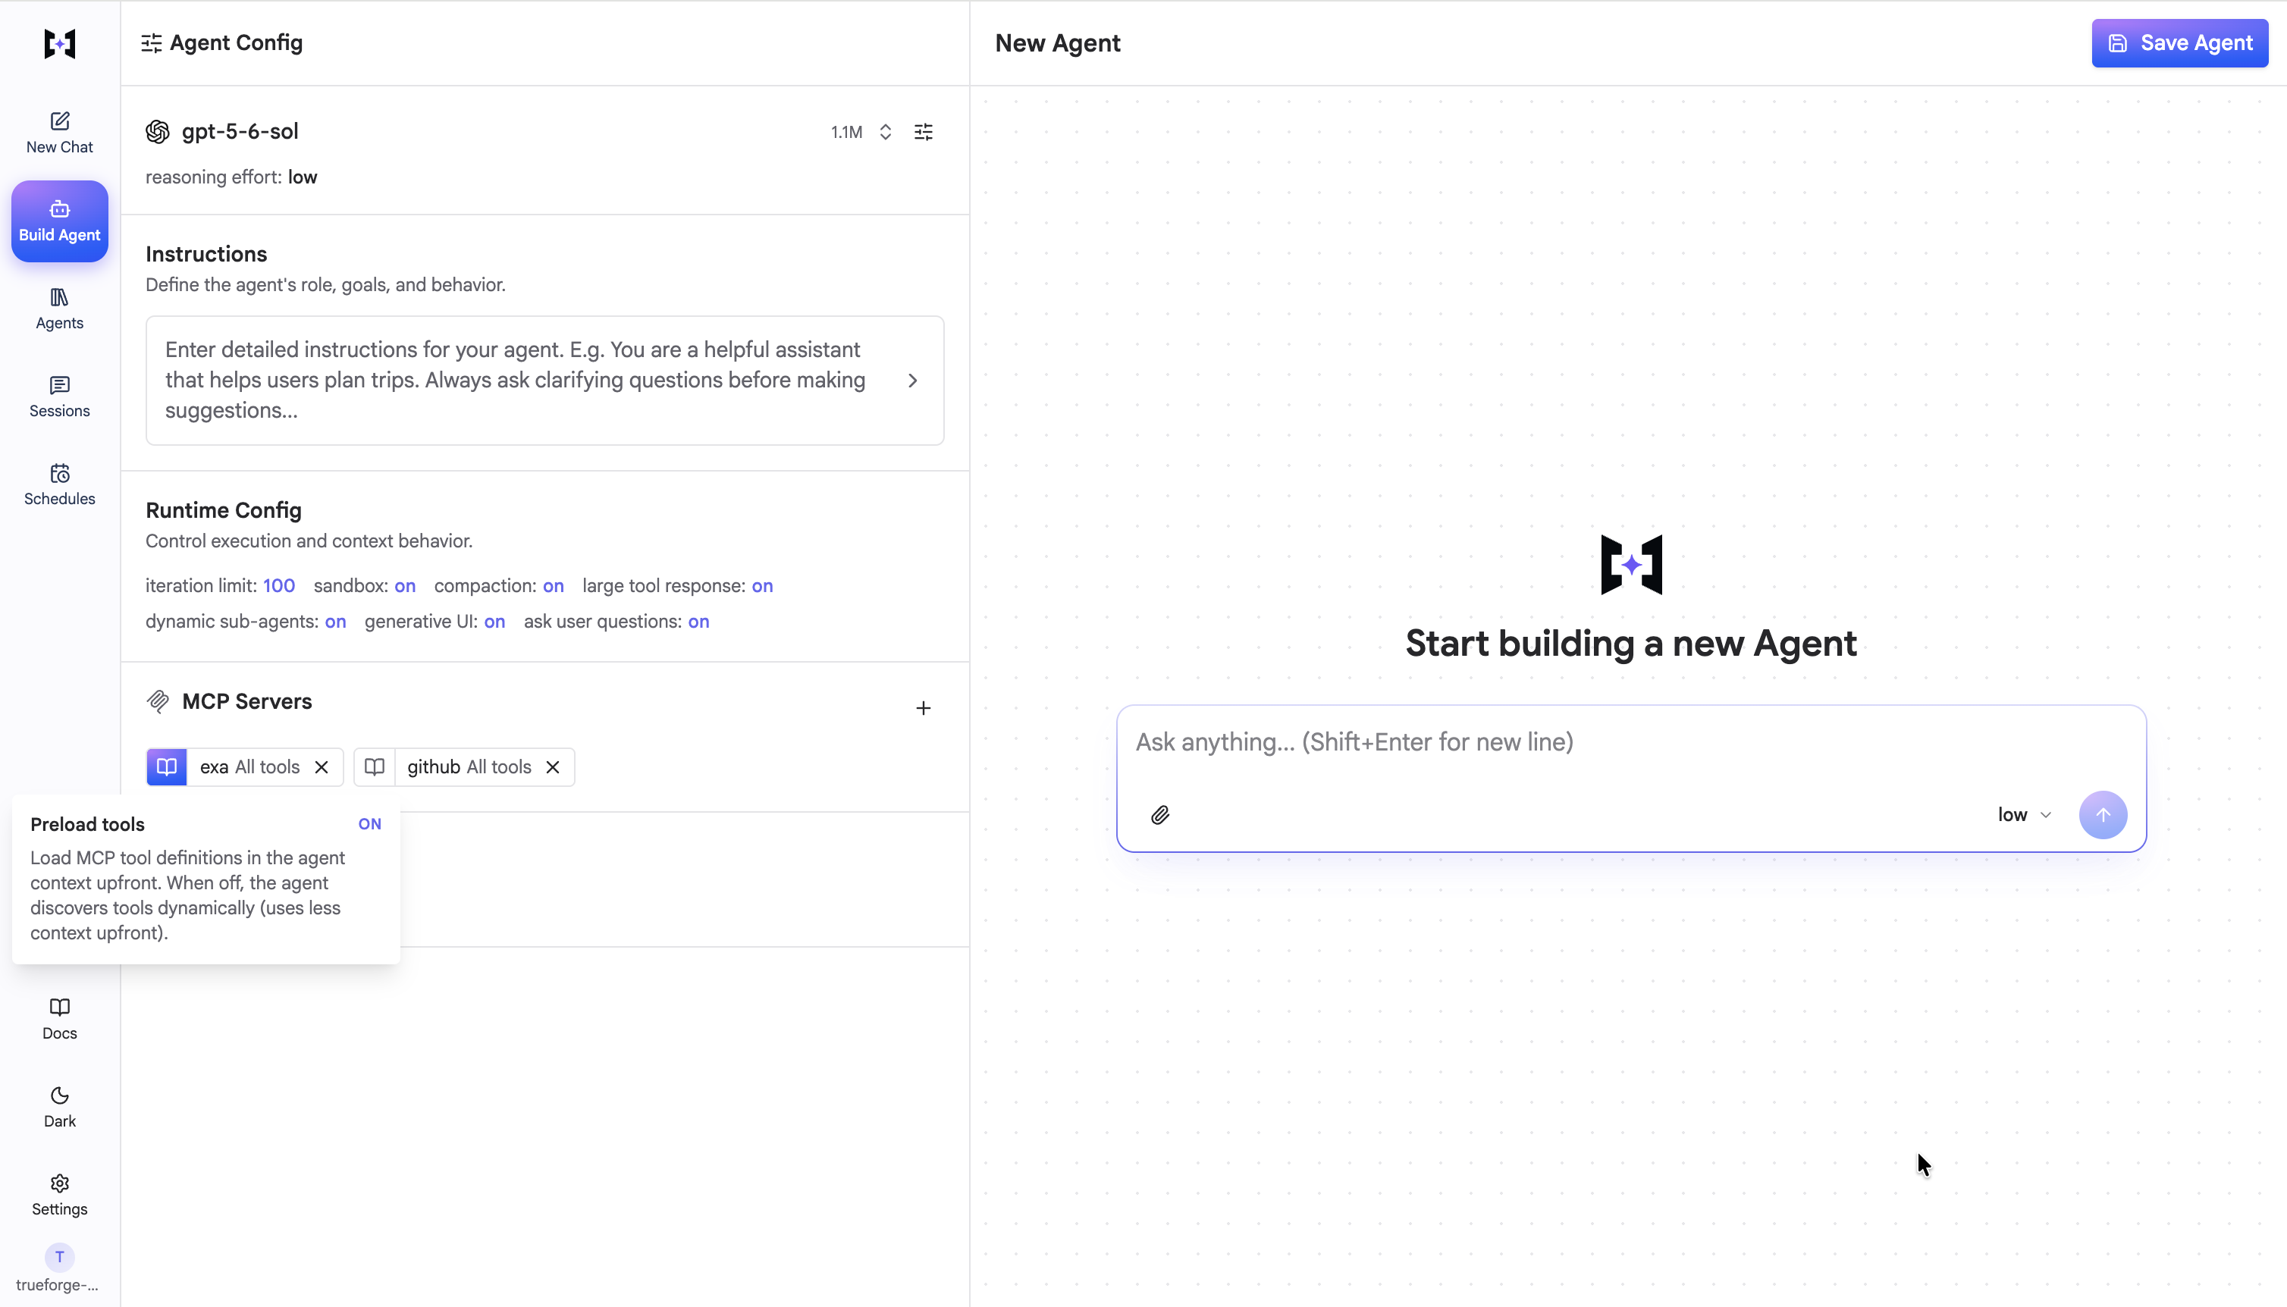Expand the instructions editor chevron

click(x=913, y=381)
